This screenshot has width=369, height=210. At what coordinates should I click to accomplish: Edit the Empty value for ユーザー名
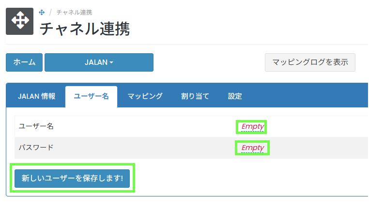(252, 127)
